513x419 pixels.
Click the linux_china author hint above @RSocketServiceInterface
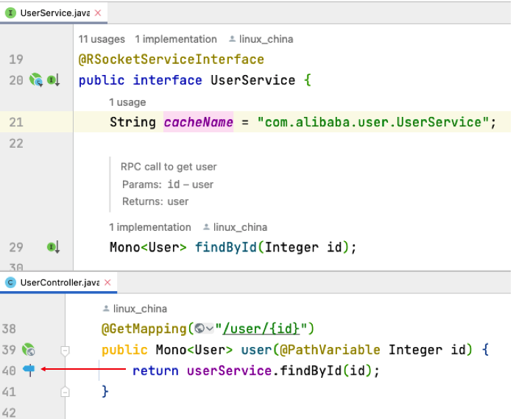tap(261, 39)
